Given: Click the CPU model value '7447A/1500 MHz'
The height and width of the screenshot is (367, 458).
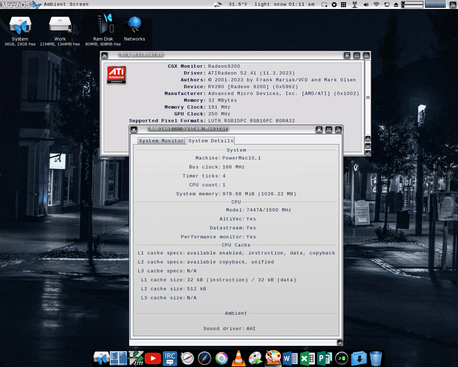Looking at the screenshot, I should [x=269, y=210].
